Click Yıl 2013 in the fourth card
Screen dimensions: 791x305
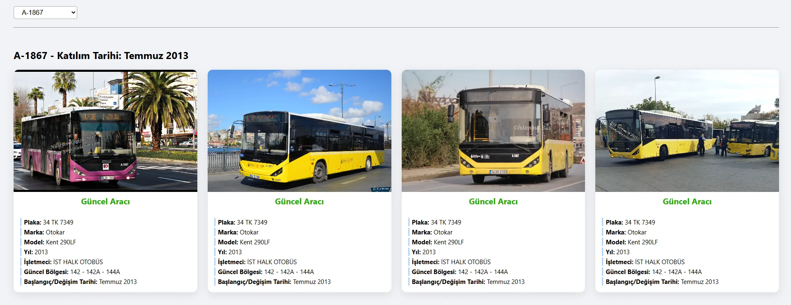pyautogui.click(x=618, y=252)
